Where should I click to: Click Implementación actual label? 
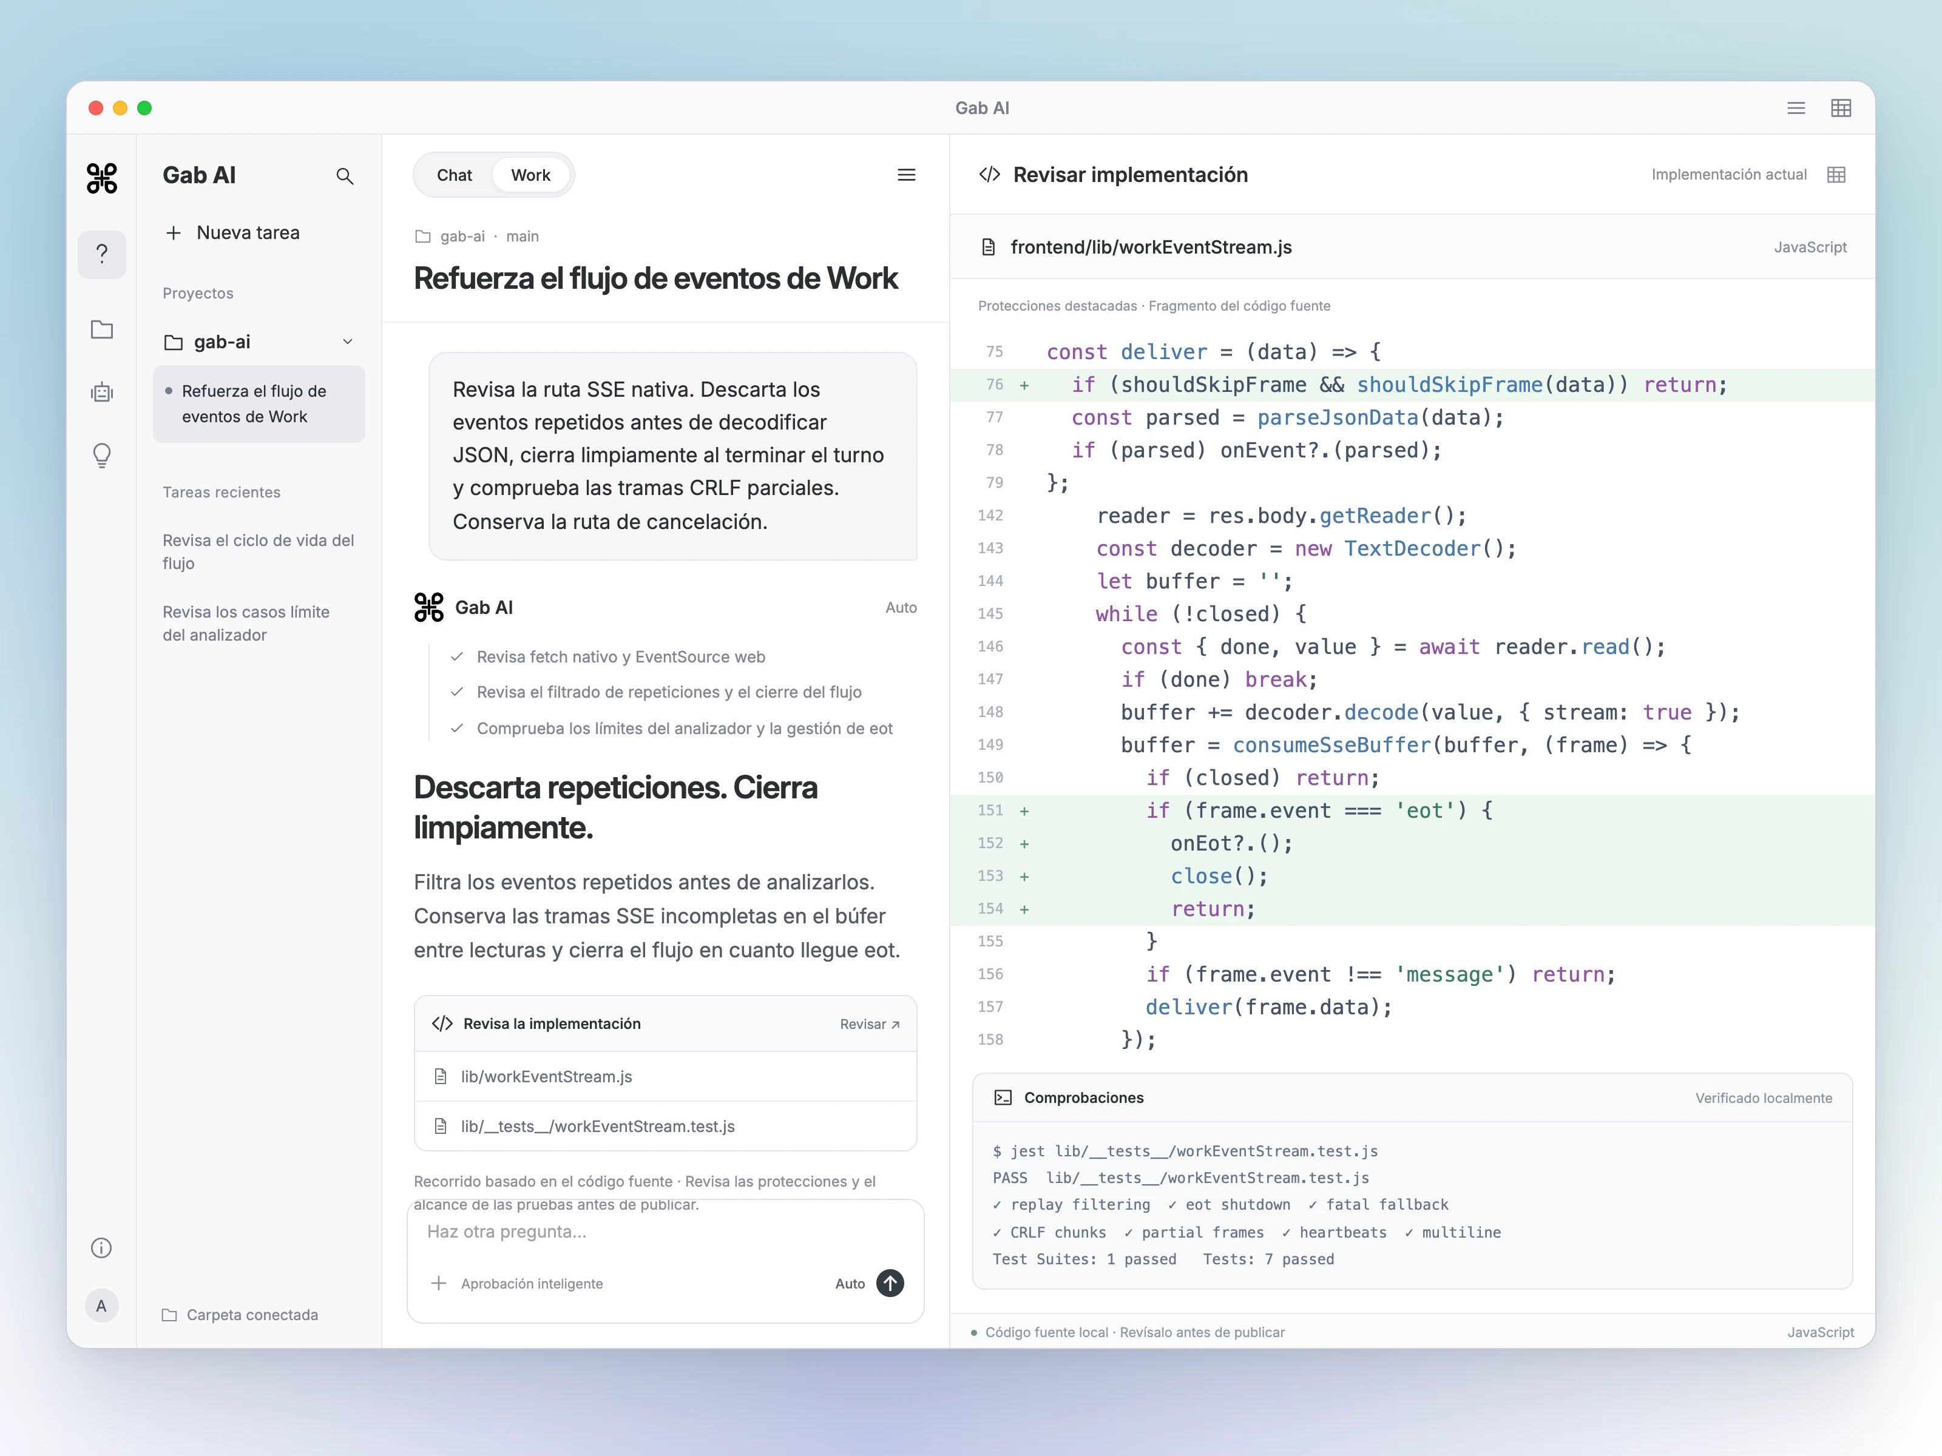[x=1728, y=175]
